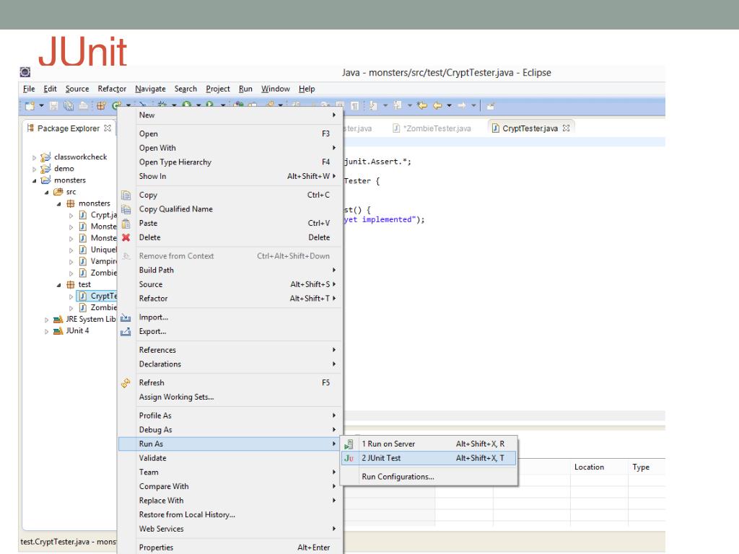Click the red Delete X icon

pyautogui.click(x=126, y=237)
